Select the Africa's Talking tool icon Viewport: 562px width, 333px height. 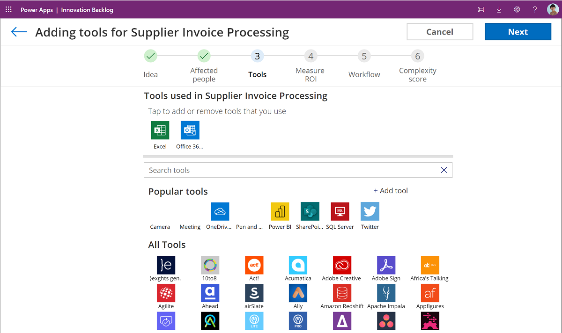coord(430,265)
